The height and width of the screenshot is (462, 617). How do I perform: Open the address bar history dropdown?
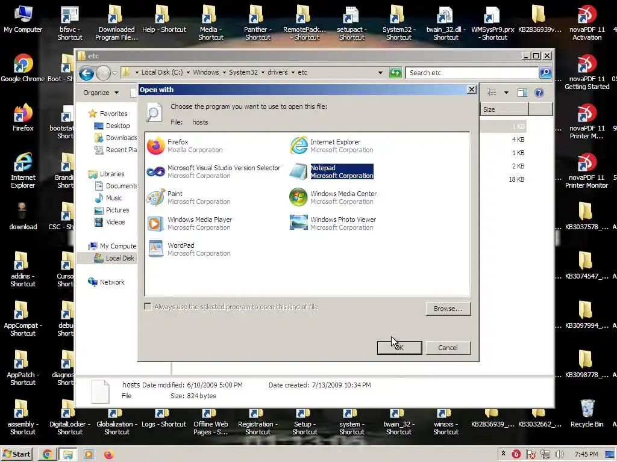tap(380, 73)
